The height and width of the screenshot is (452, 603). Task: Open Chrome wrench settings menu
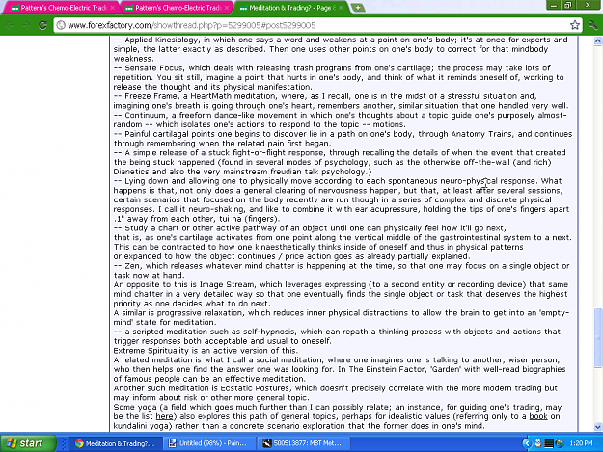point(592,25)
